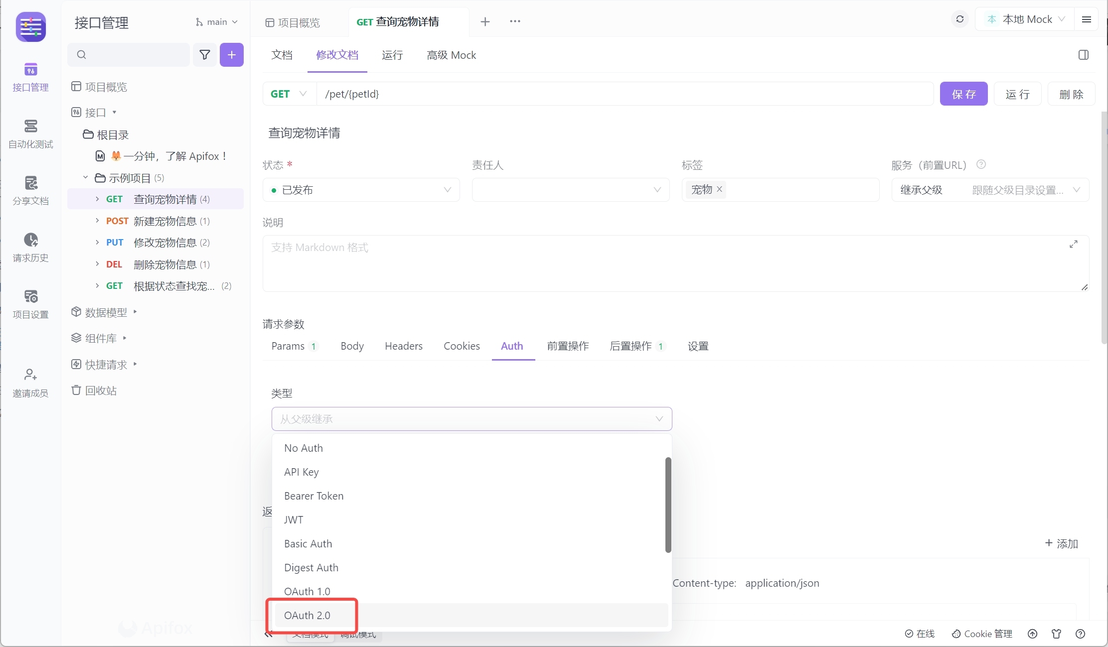
Task: Open the GET method dropdown
Action: 289,94
